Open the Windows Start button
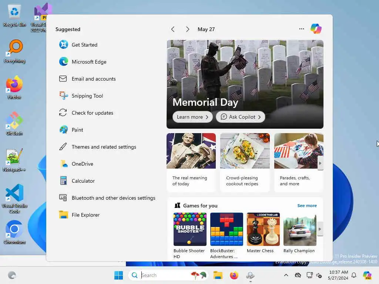 [118, 275]
